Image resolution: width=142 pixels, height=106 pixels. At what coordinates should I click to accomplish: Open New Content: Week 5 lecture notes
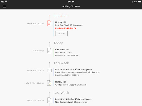tap(71, 102)
